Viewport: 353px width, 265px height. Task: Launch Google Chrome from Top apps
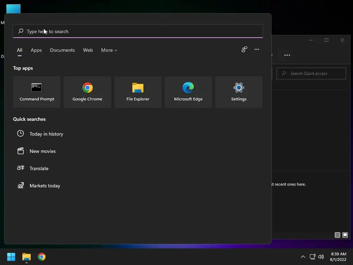point(87,92)
